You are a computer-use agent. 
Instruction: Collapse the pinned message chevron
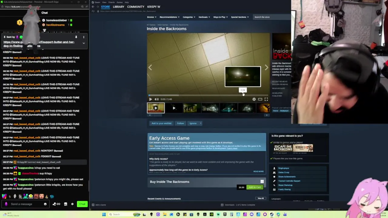84,43
